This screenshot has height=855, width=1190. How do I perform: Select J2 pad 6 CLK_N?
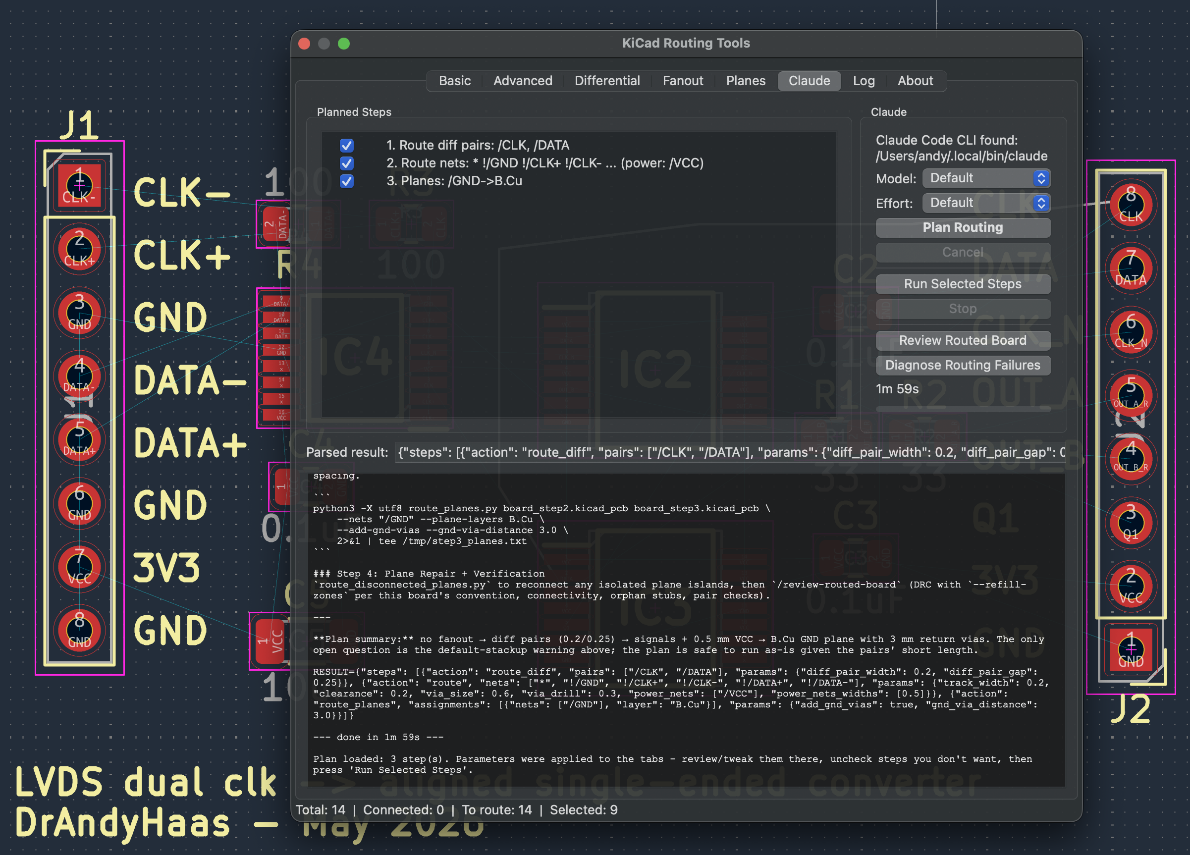coord(1131,332)
